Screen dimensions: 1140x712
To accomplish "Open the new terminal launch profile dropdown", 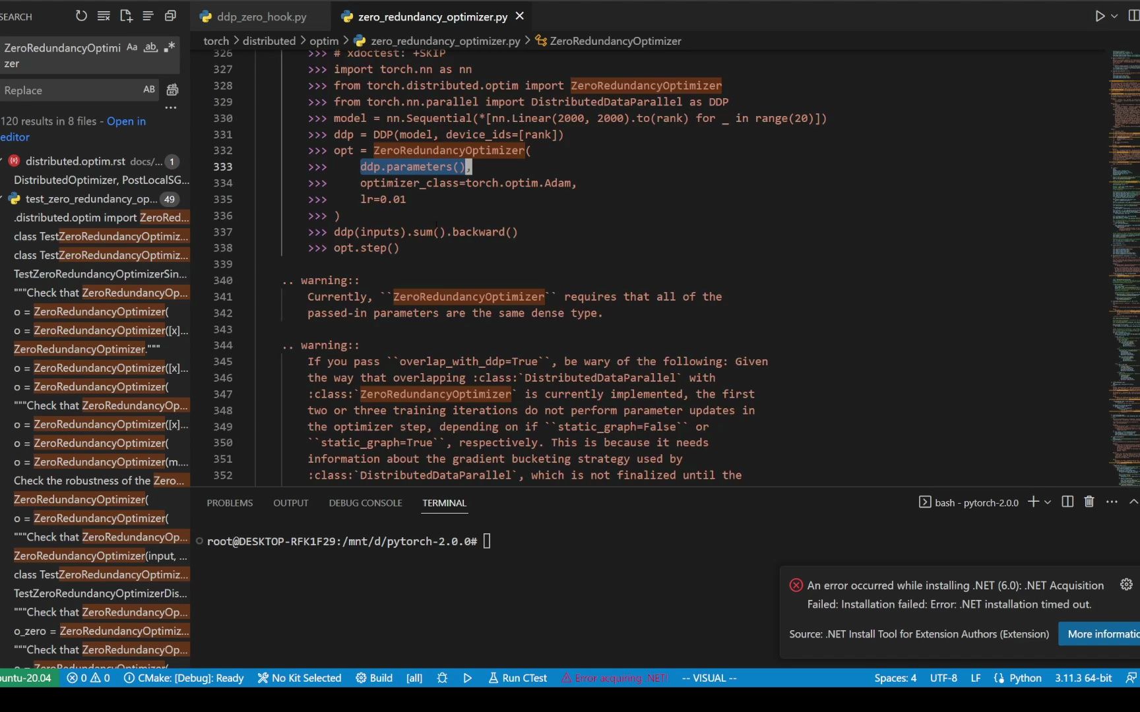I will tap(1048, 502).
